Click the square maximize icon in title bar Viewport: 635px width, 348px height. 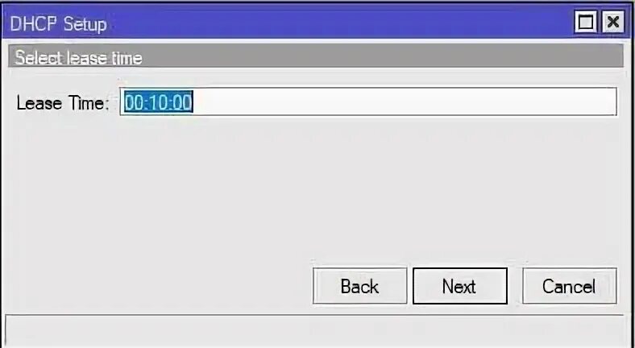click(585, 22)
